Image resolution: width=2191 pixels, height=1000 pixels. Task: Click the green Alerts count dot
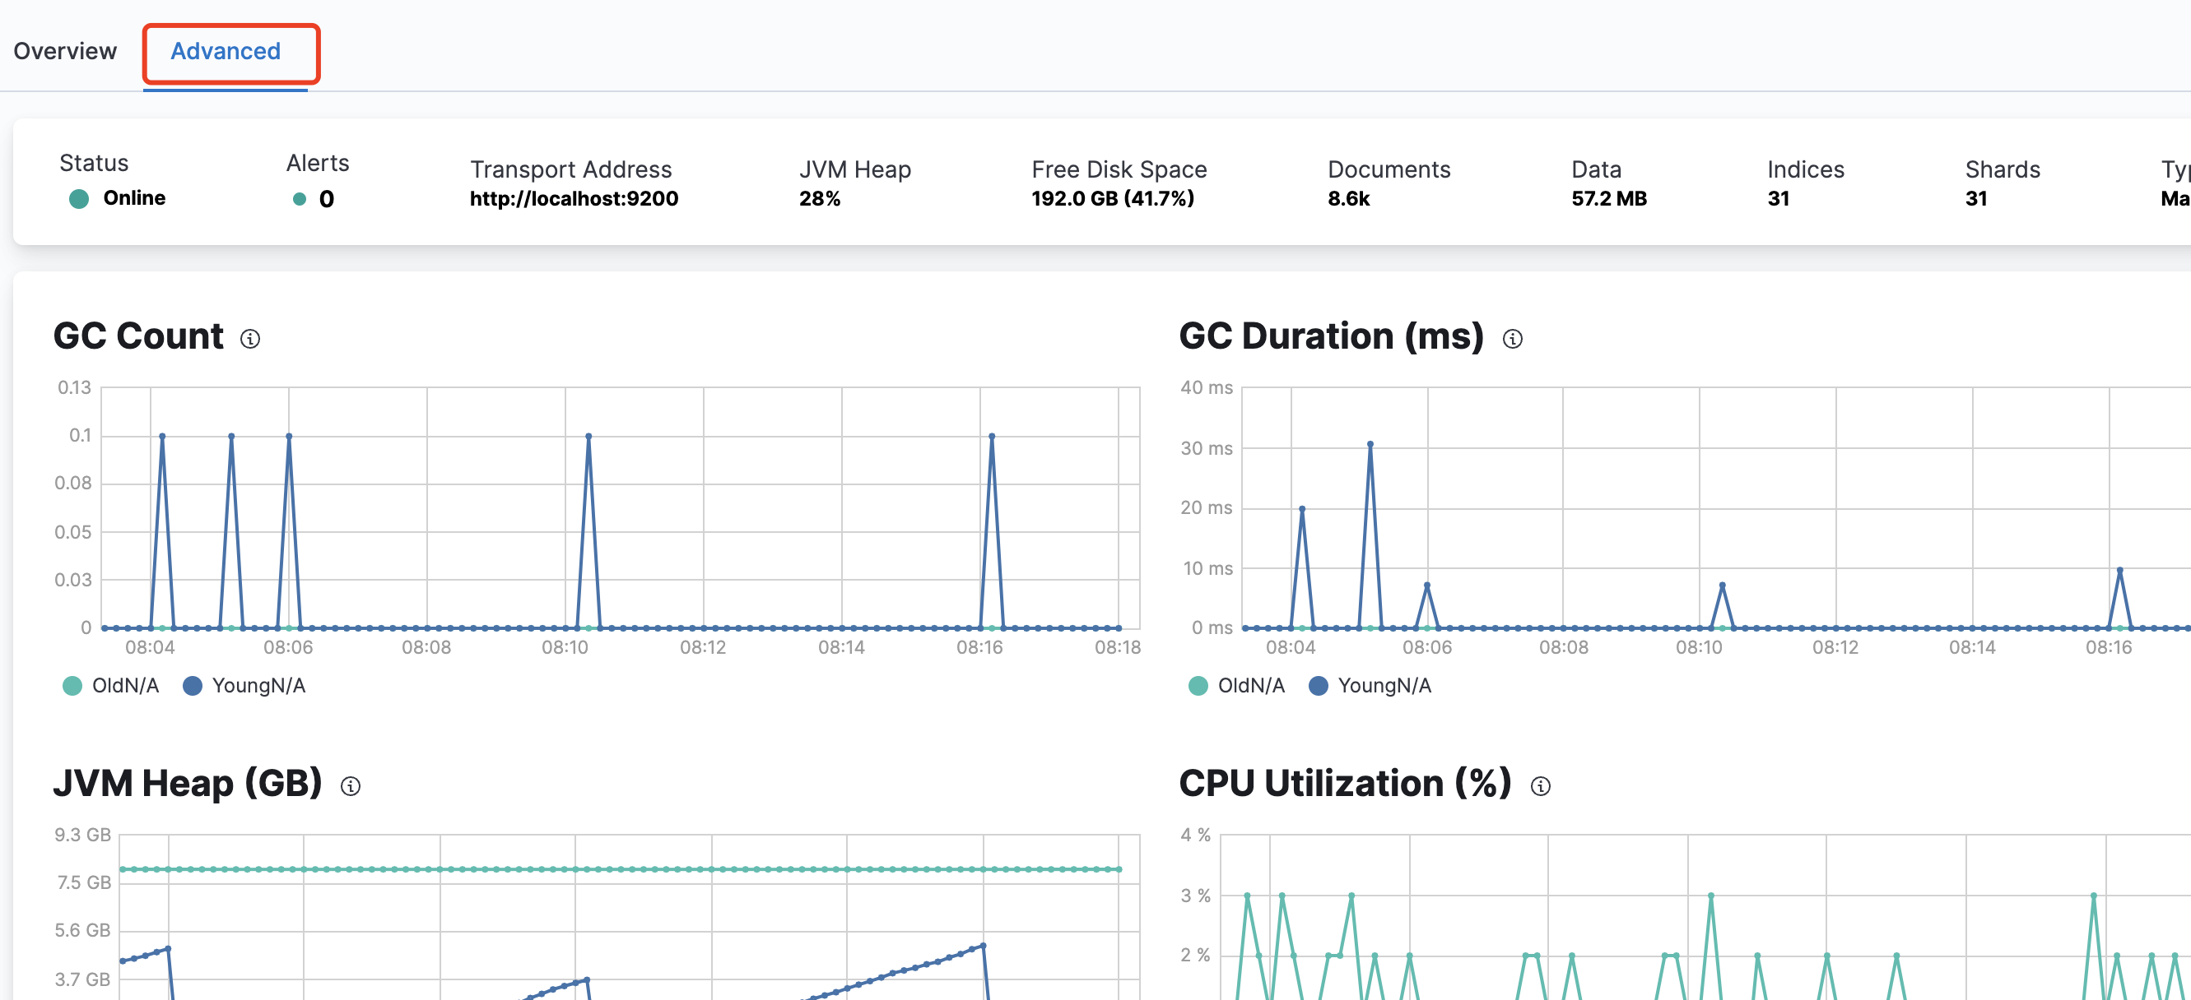click(300, 199)
